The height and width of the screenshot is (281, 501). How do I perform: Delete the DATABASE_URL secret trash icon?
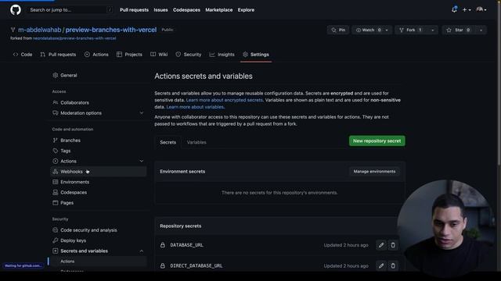(x=393, y=245)
